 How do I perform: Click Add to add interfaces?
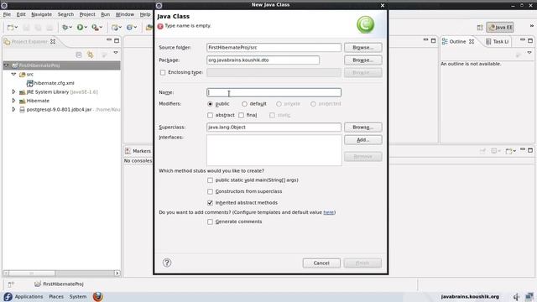(363, 140)
